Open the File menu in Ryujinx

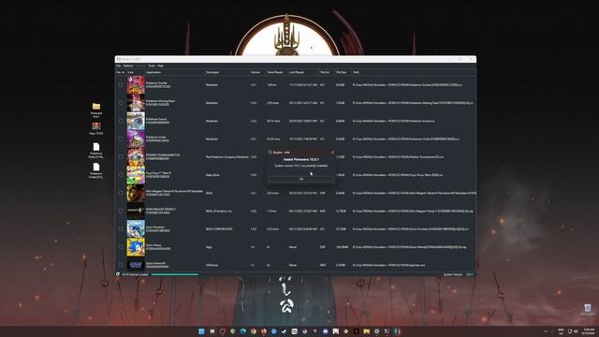[119, 66]
